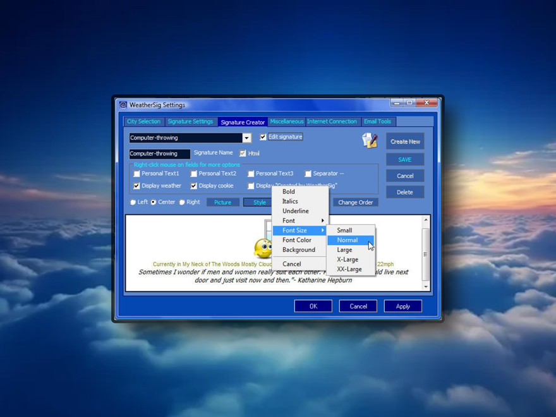556x417 pixels.
Task: Expand the Font submenu
Action: click(x=300, y=221)
